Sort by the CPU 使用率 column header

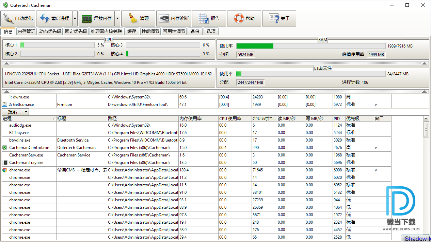tap(235, 118)
